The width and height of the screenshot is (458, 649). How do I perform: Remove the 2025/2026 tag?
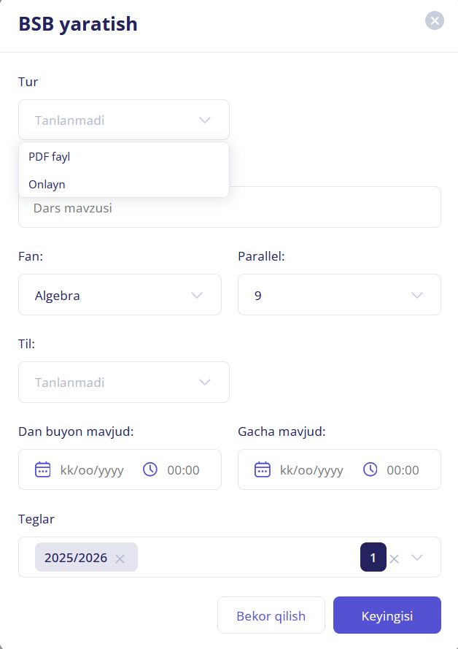(x=120, y=558)
